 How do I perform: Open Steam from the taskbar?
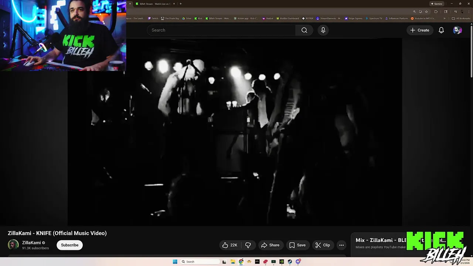[x=290, y=262]
